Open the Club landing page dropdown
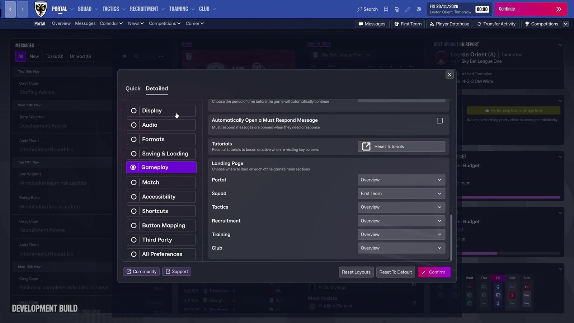This screenshot has height=323, width=574. pos(401,248)
